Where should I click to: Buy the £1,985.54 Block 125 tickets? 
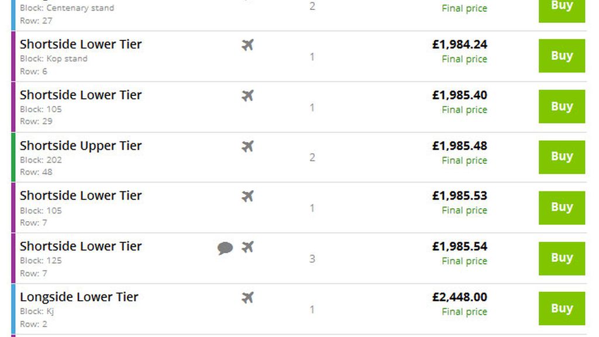point(562,258)
